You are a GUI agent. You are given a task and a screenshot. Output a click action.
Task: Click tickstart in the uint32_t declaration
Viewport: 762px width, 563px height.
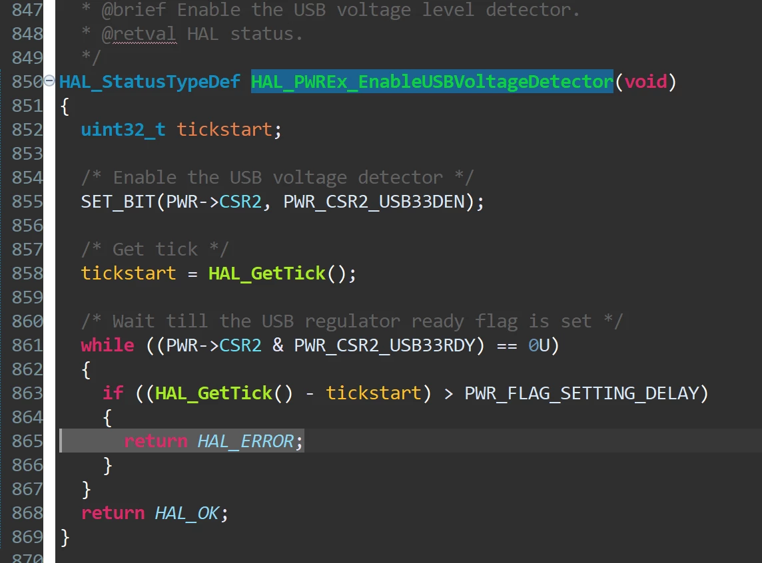(224, 130)
